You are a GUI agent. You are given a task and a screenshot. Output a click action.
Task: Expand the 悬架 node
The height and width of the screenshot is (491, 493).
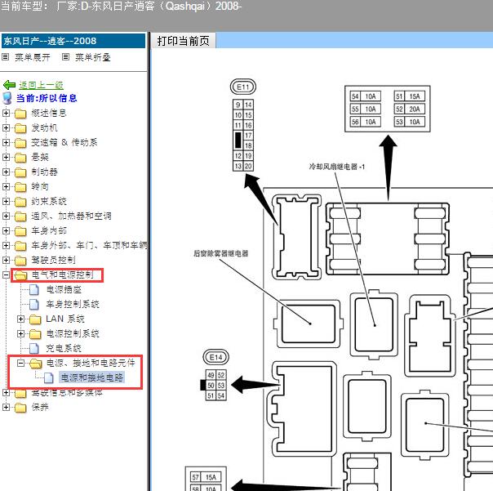tap(6, 157)
